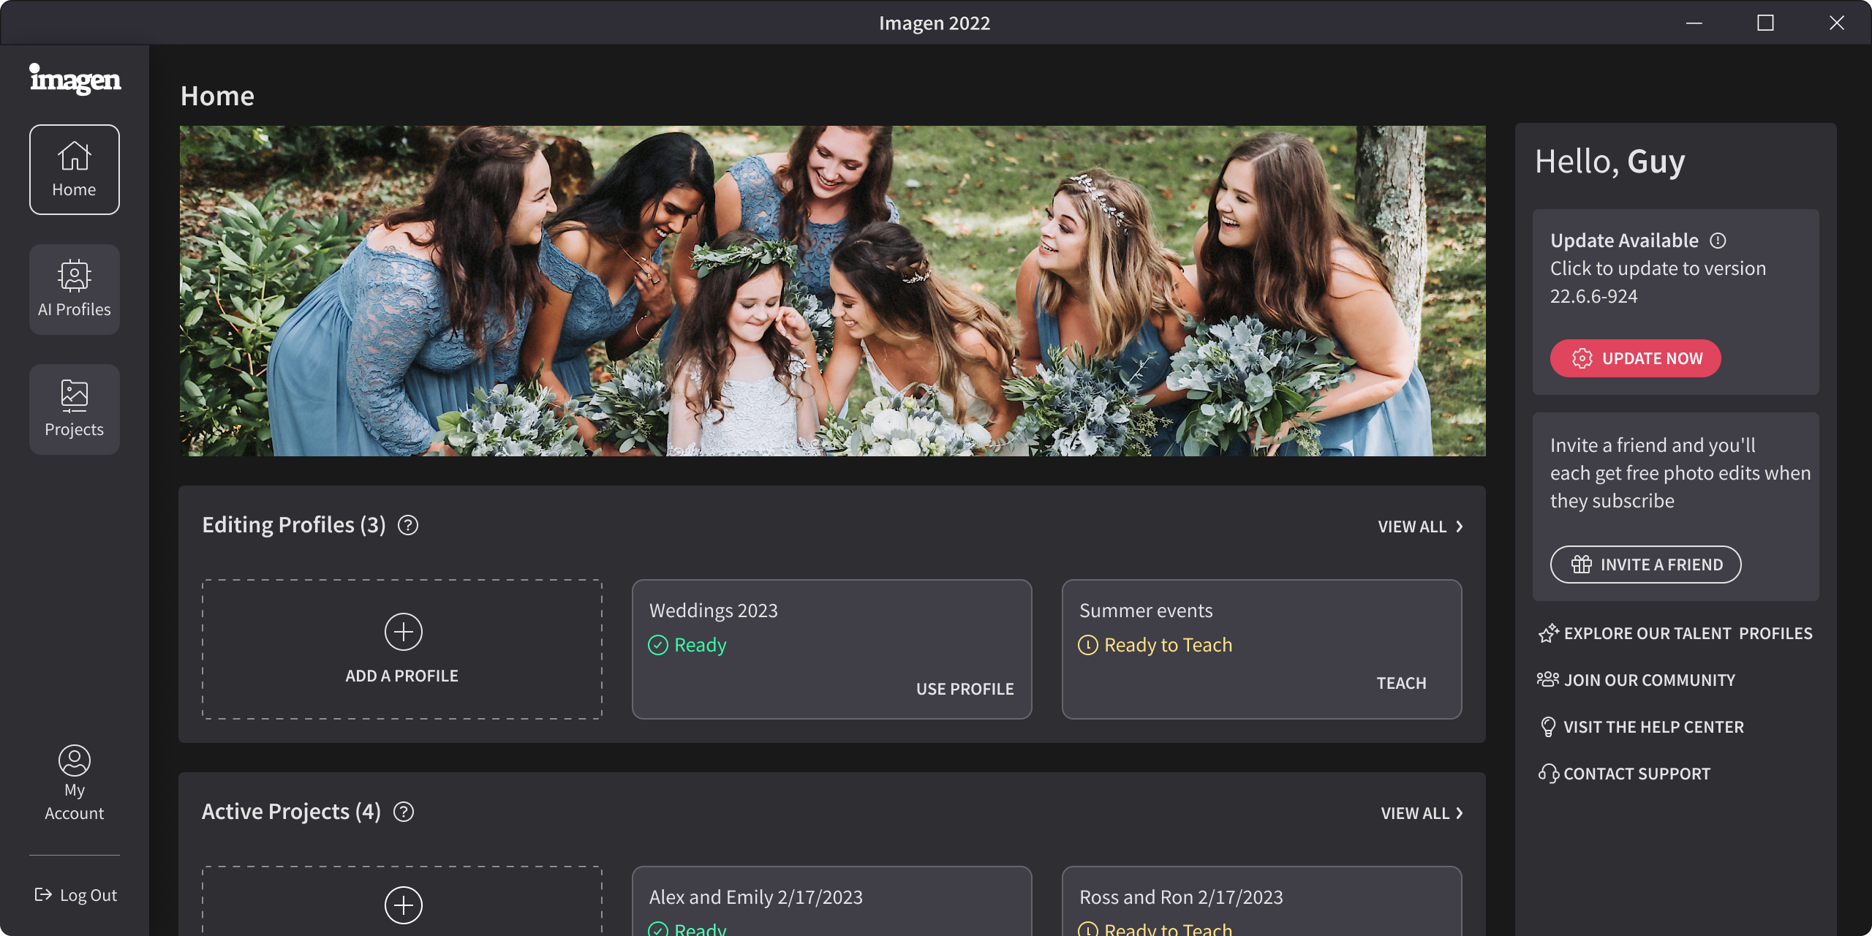Select Log Out at the bottom sidebar
Screen dimensions: 1872x936
[x=74, y=894]
